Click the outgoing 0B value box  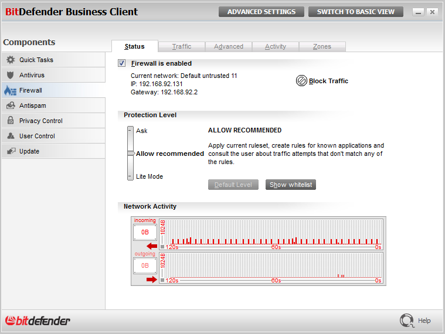[x=145, y=265]
